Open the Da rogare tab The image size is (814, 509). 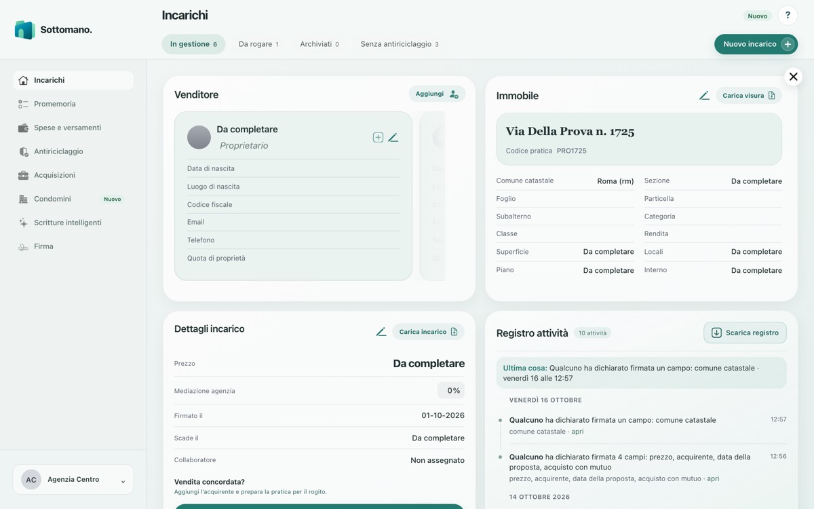(x=258, y=44)
